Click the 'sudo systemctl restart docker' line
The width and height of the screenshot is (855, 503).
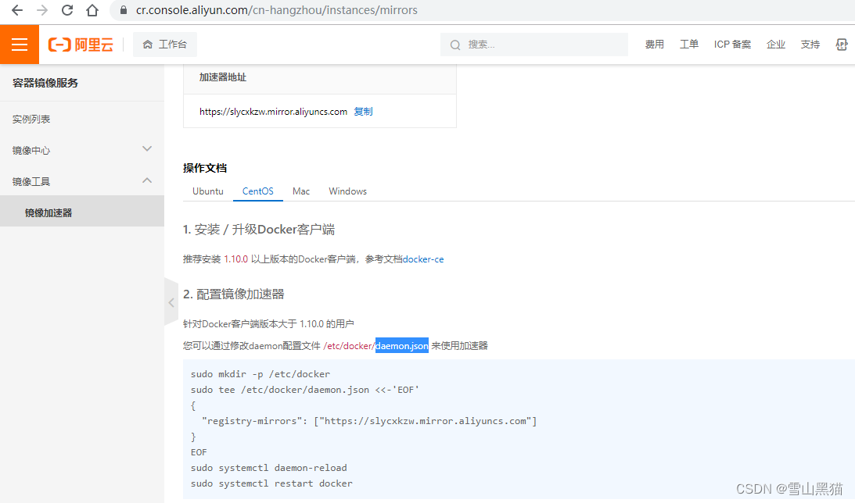click(271, 483)
